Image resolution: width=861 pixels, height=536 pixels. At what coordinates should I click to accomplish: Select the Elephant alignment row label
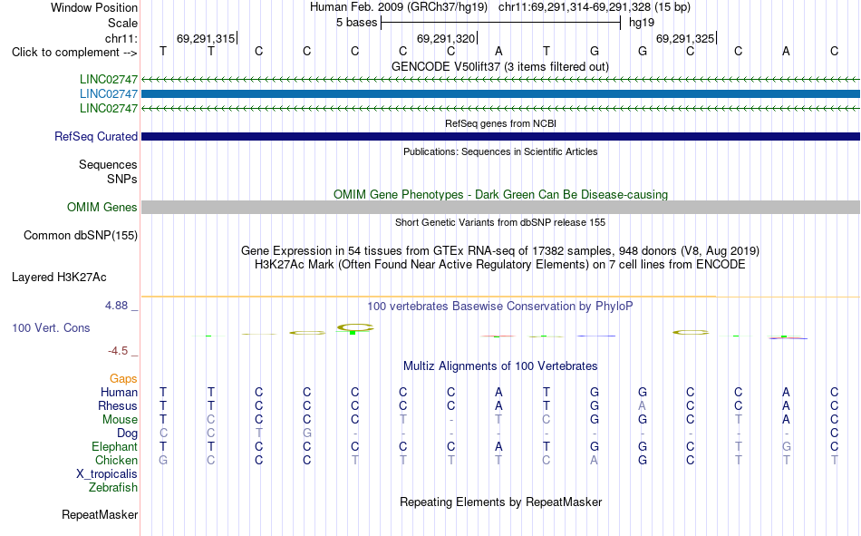[x=114, y=446]
